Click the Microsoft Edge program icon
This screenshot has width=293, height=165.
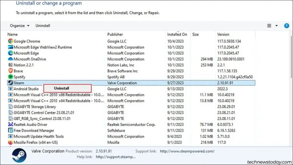coord(11,53)
